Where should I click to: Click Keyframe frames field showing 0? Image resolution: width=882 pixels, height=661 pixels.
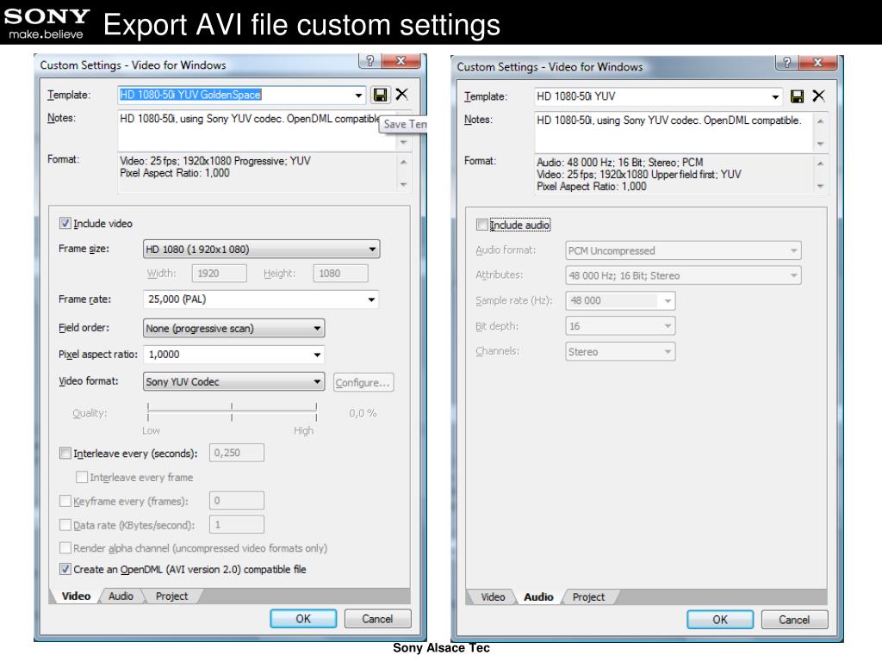coord(236,500)
